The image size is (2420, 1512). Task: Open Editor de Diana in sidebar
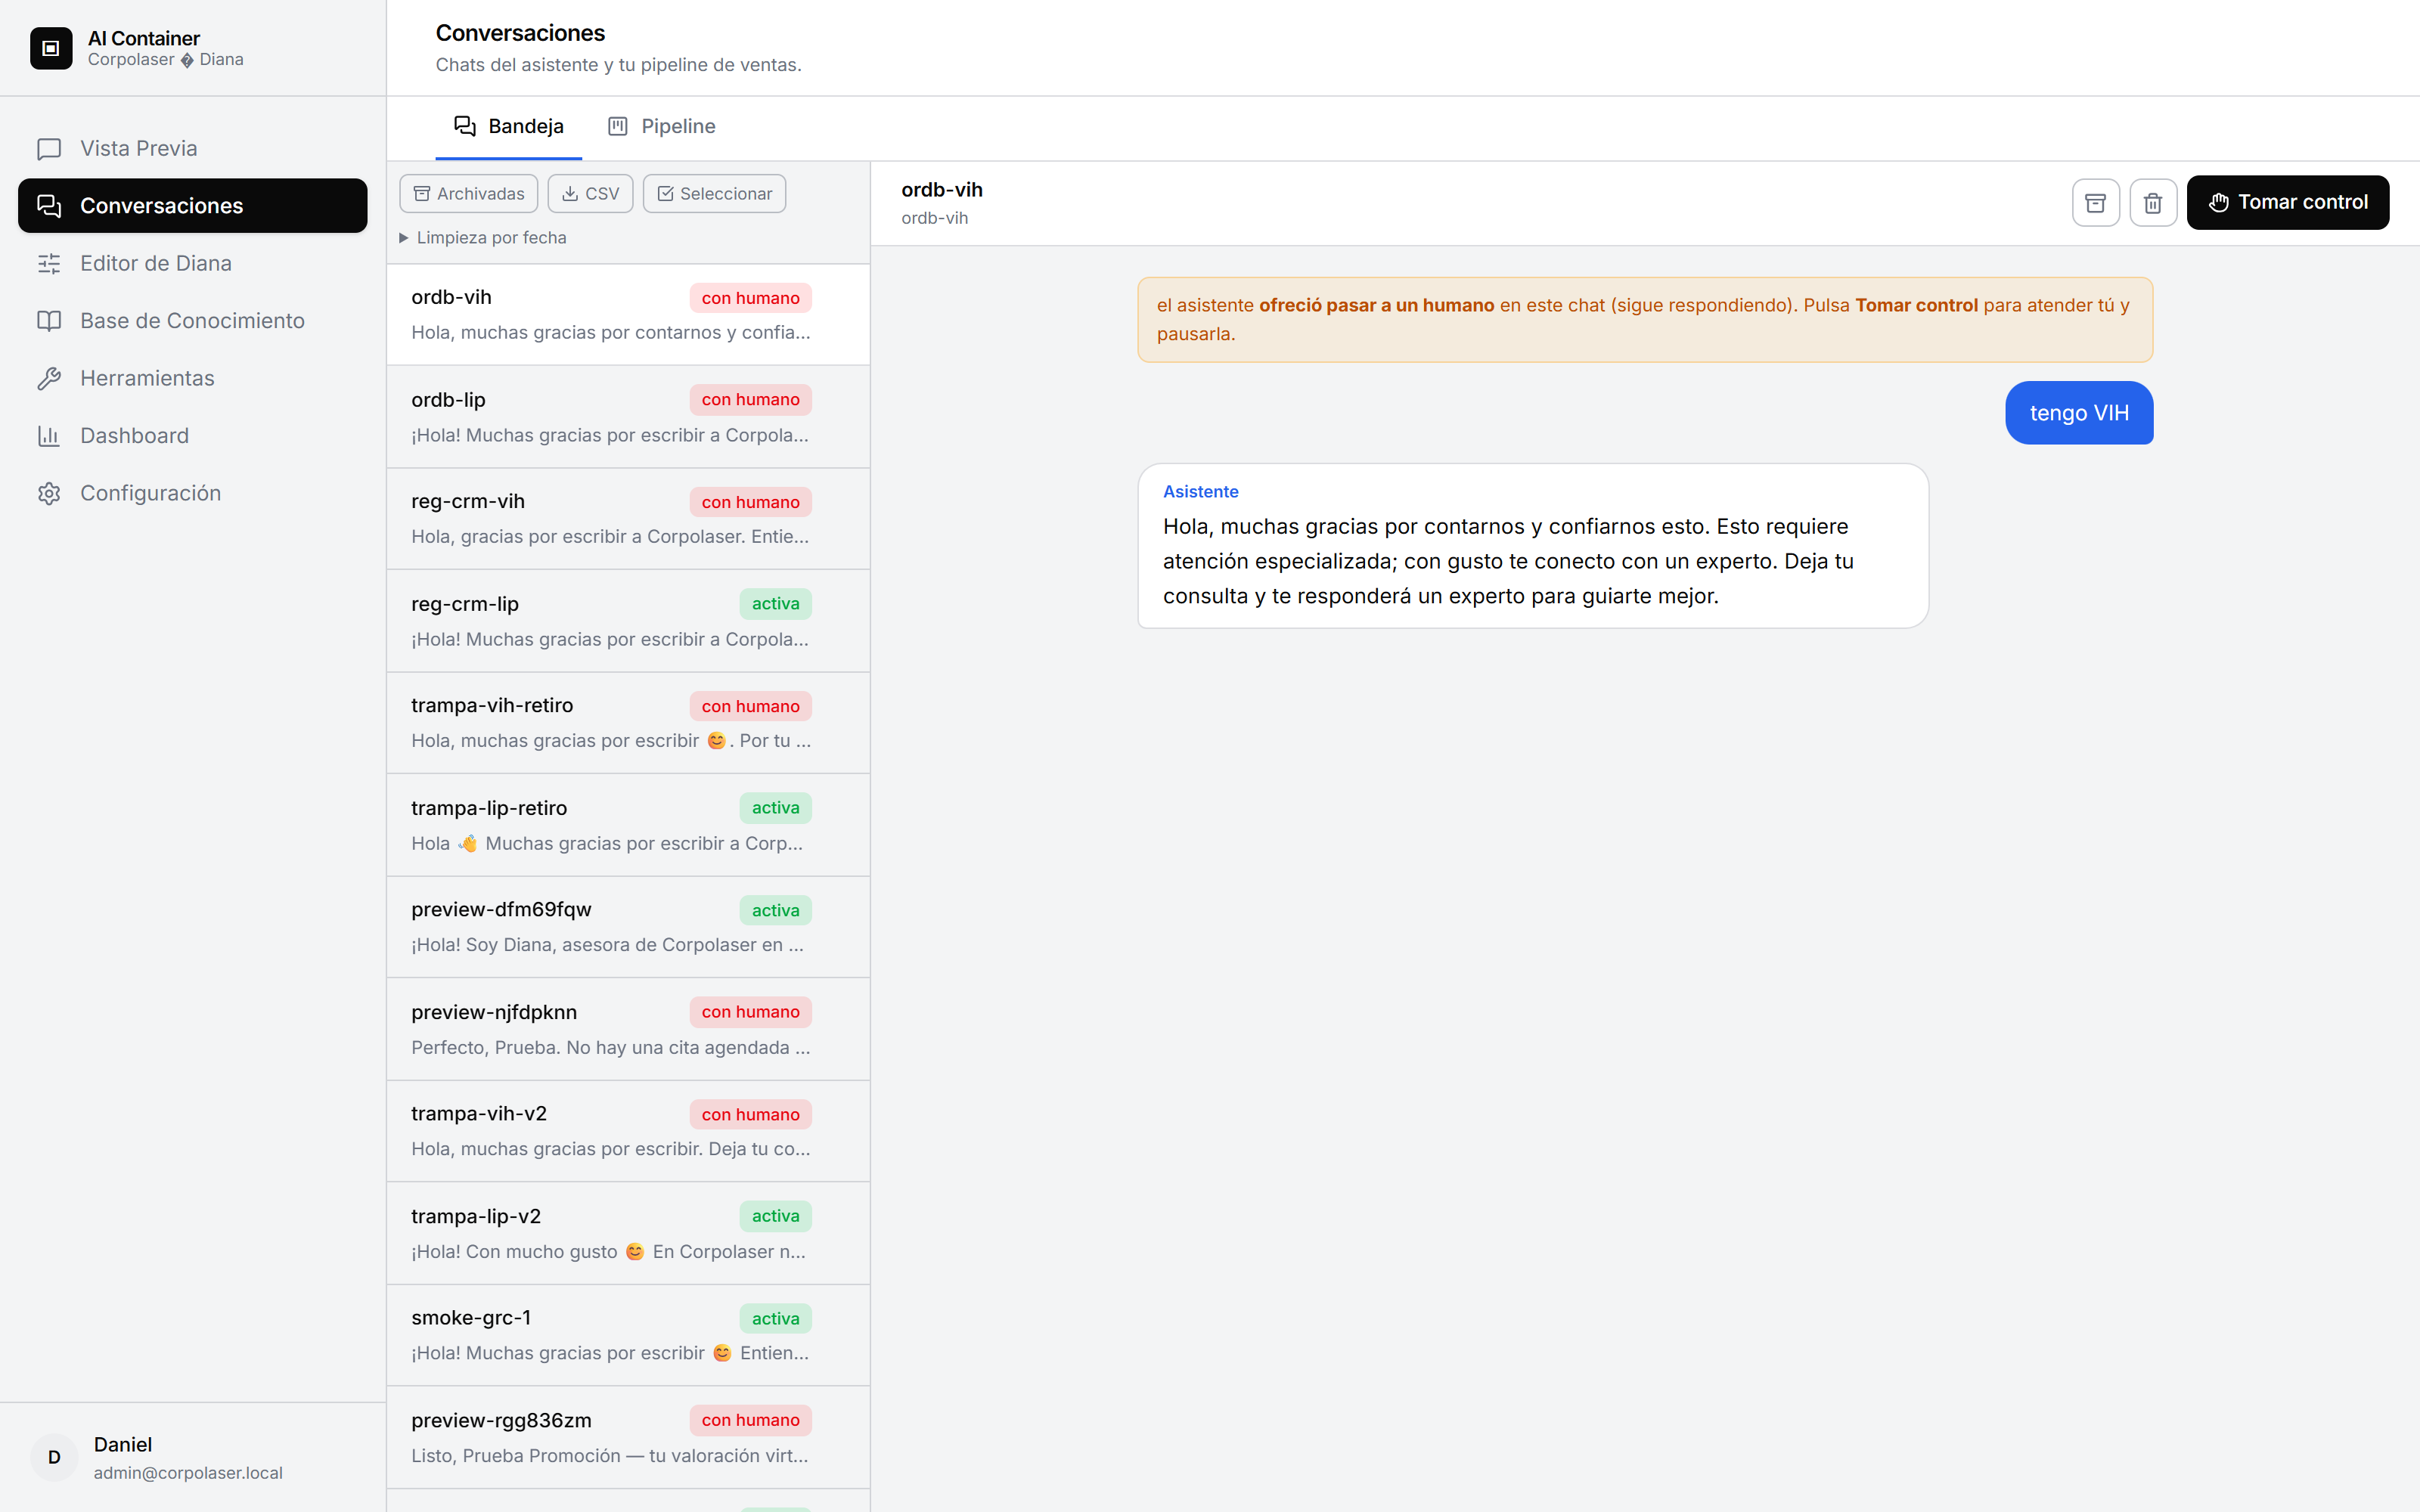tap(192, 263)
